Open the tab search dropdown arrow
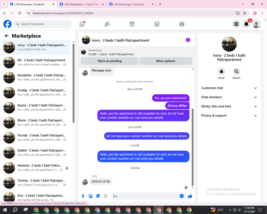 click(4, 4)
